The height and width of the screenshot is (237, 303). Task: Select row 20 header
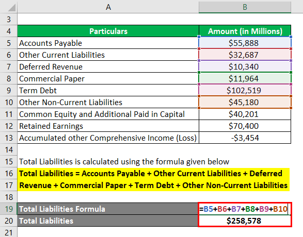point(9,221)
